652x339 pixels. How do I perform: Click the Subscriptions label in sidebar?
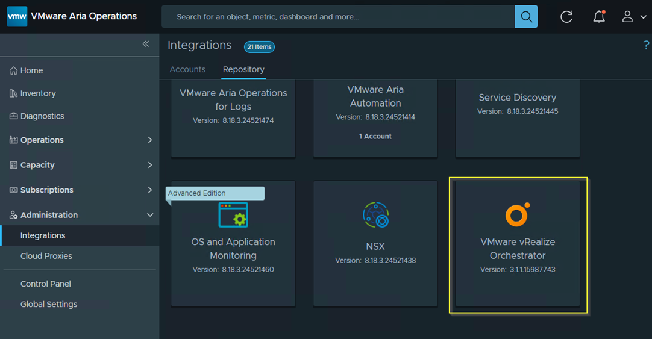coord(47,190)
